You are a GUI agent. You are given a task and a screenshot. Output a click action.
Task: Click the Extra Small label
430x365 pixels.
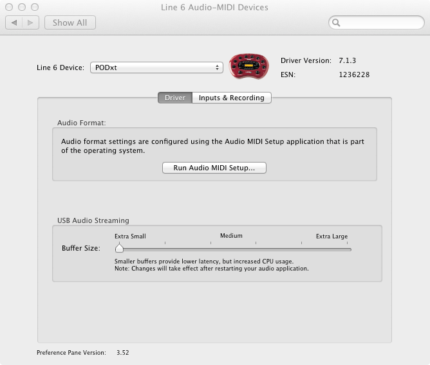[x=130, y=236]
